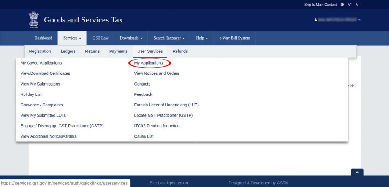Toggle the high contrast icon
Viewport: 389px width, 187px height.
pos(342,5)
